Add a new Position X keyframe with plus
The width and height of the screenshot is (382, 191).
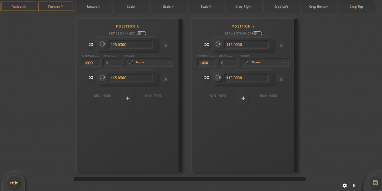point(128,98)
